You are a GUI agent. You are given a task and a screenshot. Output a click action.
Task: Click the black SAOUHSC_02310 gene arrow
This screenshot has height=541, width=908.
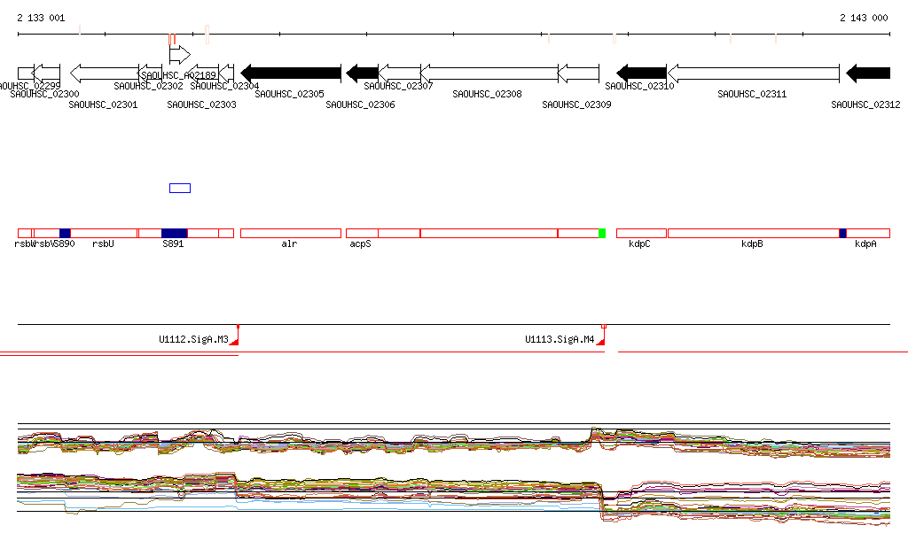click(641, 73)
